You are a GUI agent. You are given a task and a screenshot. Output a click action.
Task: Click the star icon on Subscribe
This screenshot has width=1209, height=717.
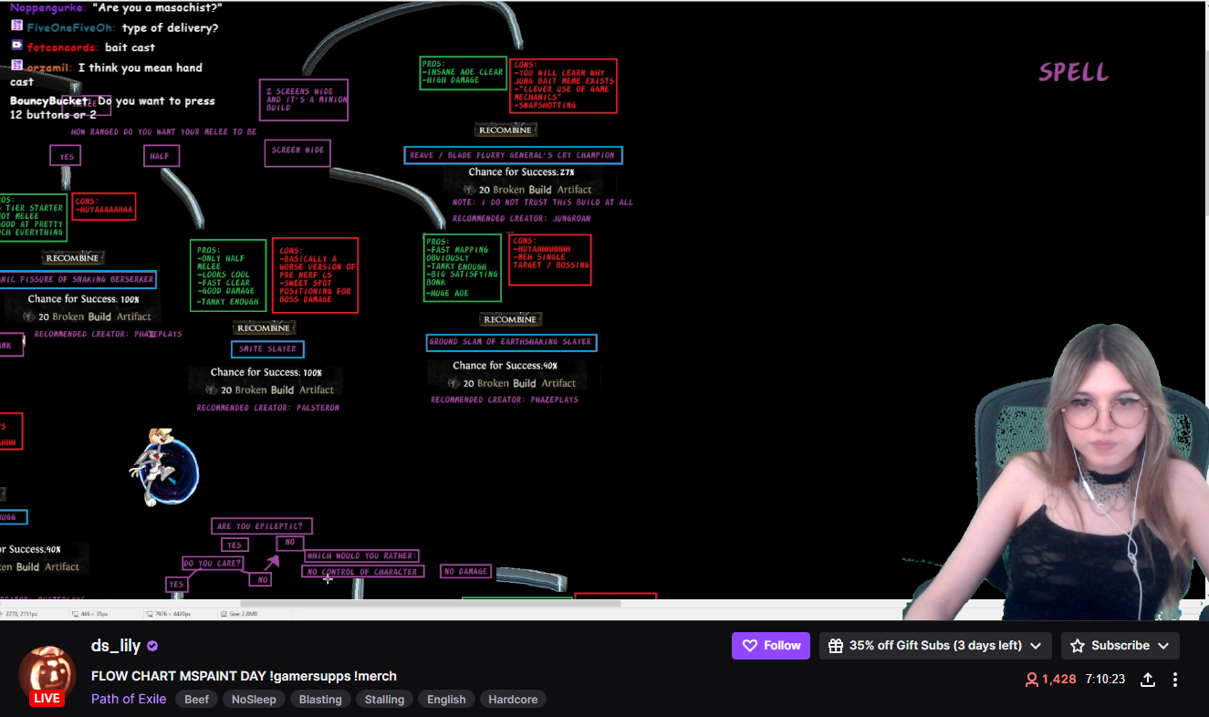click(1078, 645)
